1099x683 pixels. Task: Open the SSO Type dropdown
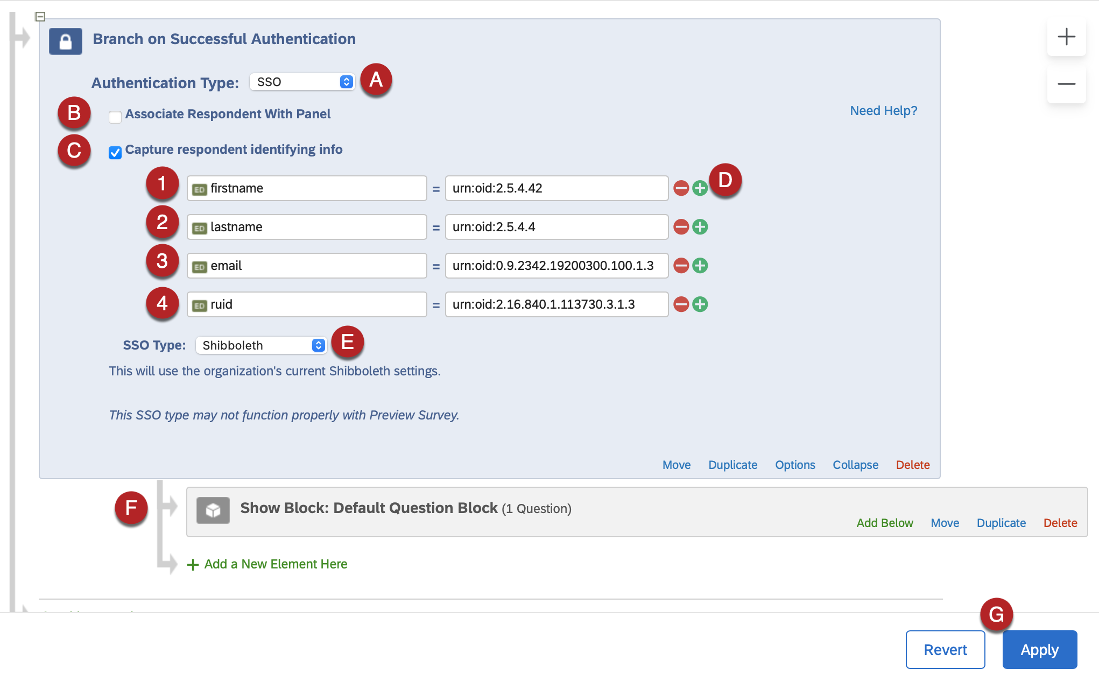pyautogui.click(x=261, y=345)
